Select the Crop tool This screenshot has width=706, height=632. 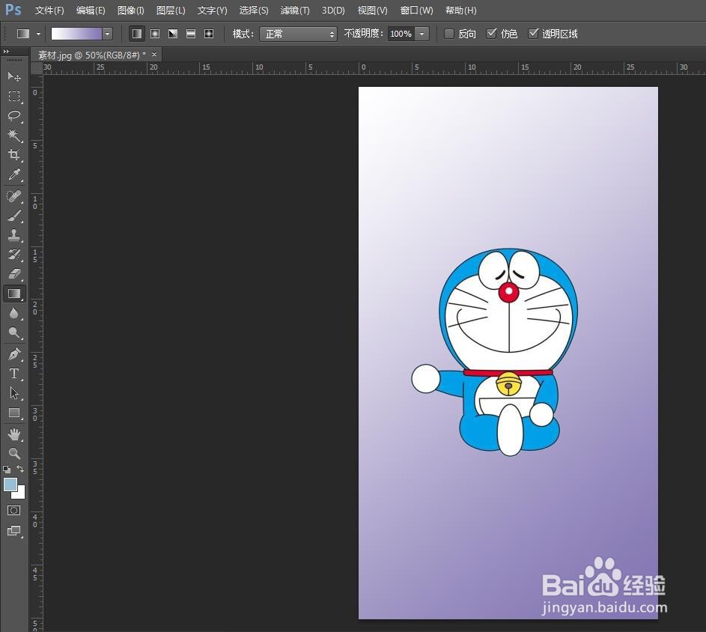coord(14,154)
